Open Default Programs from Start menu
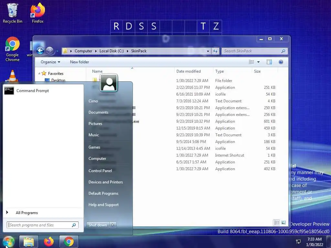This screenshot has height=248, width=331. point(103,193)
